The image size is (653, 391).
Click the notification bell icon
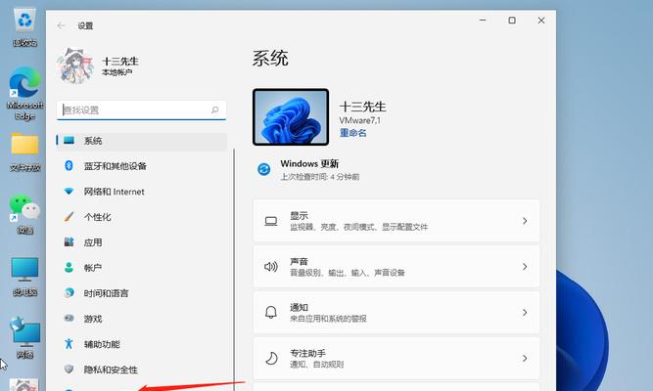(271, 313)
